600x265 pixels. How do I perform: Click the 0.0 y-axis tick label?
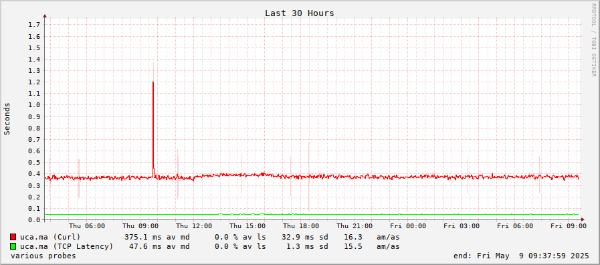34,219
